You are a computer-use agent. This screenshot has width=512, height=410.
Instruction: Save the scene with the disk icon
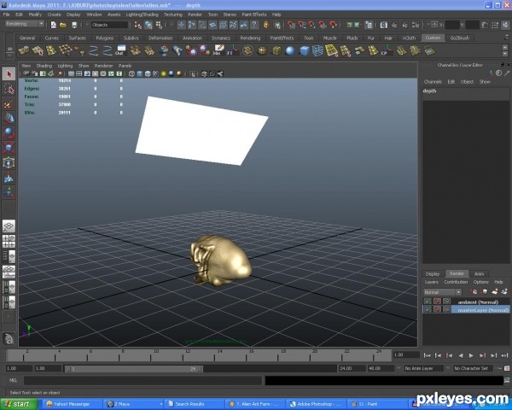[x=74, y=25]
